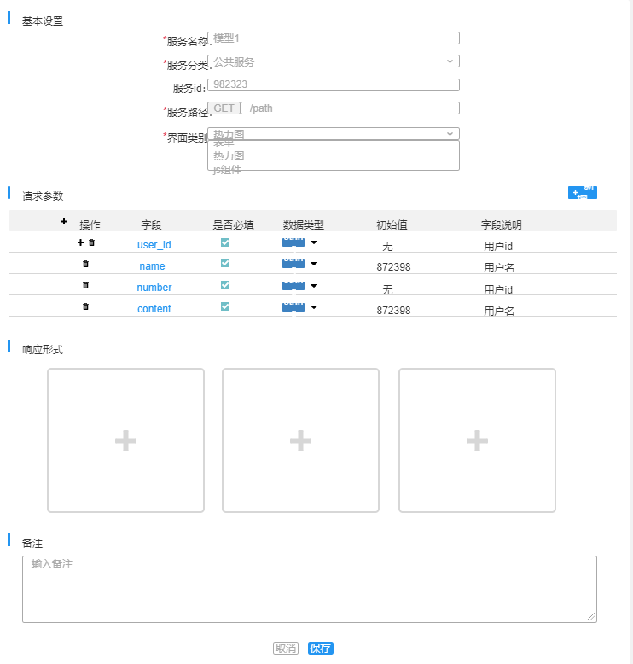Click the 保存 button
The image size is (633, 664).
(x=321, y=648)
